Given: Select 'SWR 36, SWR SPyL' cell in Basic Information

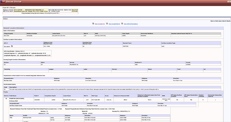Looking at the screenshot, I should 108,36.
